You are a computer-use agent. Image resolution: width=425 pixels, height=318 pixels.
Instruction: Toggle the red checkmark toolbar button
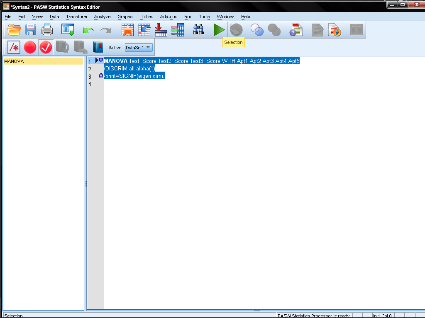[x=46, y=48]
